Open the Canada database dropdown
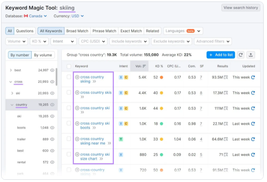Viewport: 267px width, 182px height. tap(38, 16)
